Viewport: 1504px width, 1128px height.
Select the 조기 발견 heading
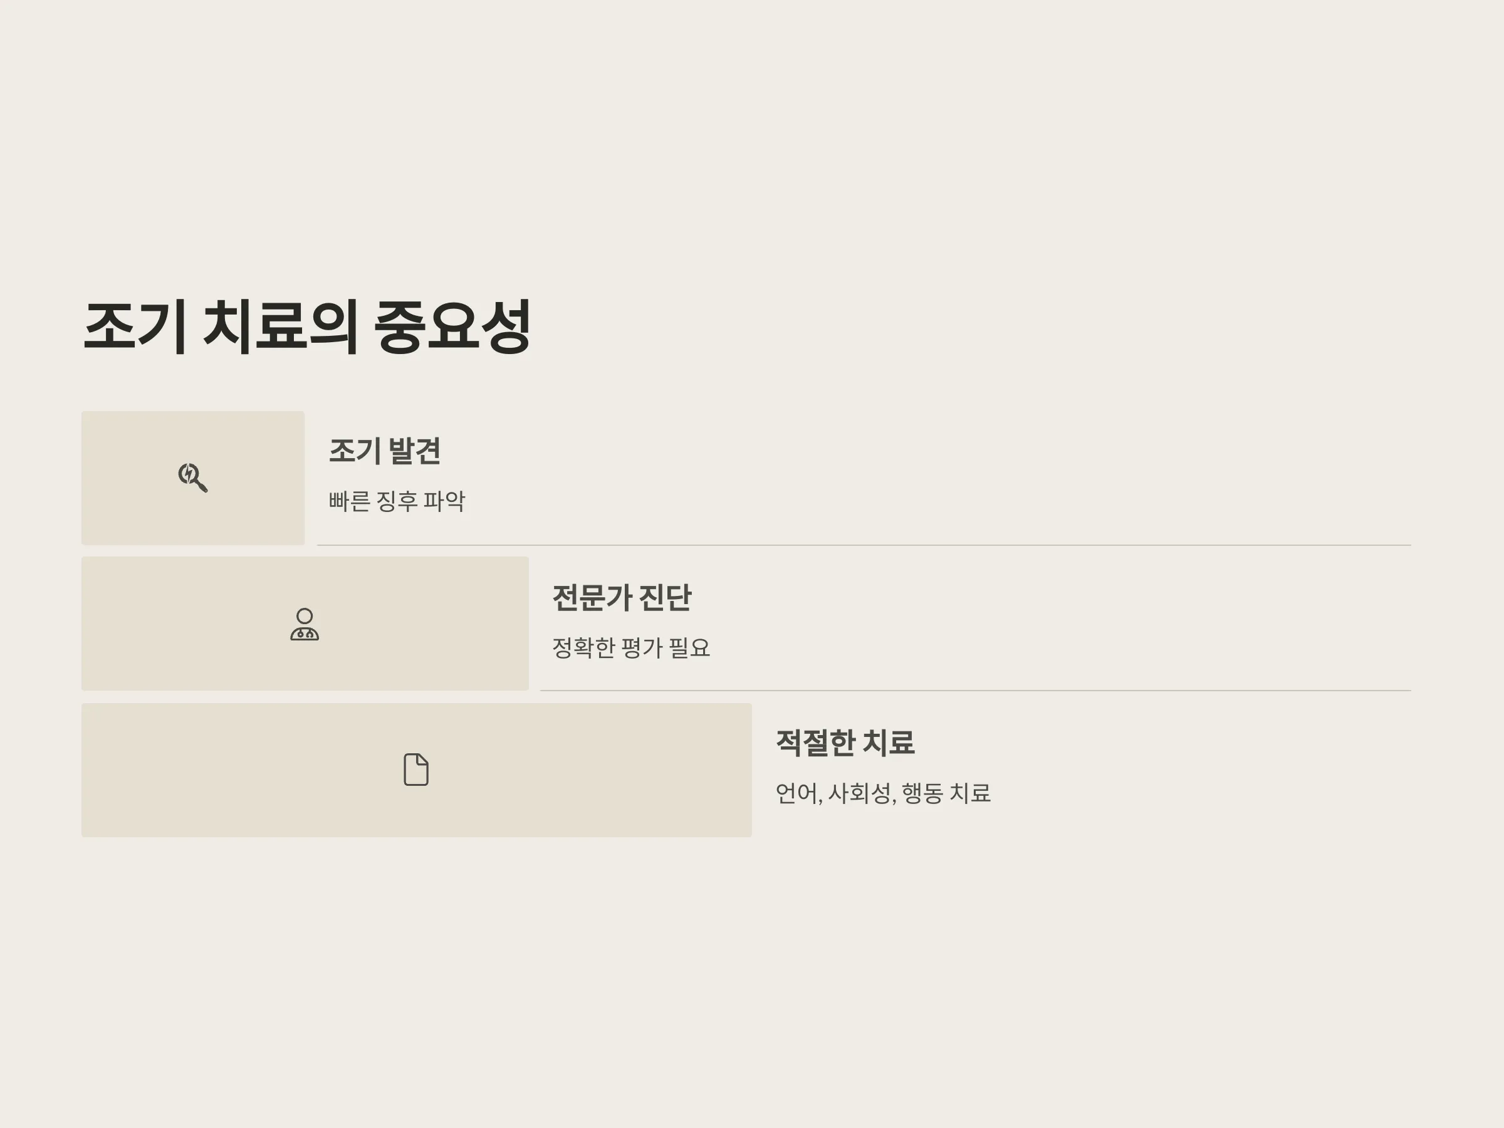click(385, 451)
